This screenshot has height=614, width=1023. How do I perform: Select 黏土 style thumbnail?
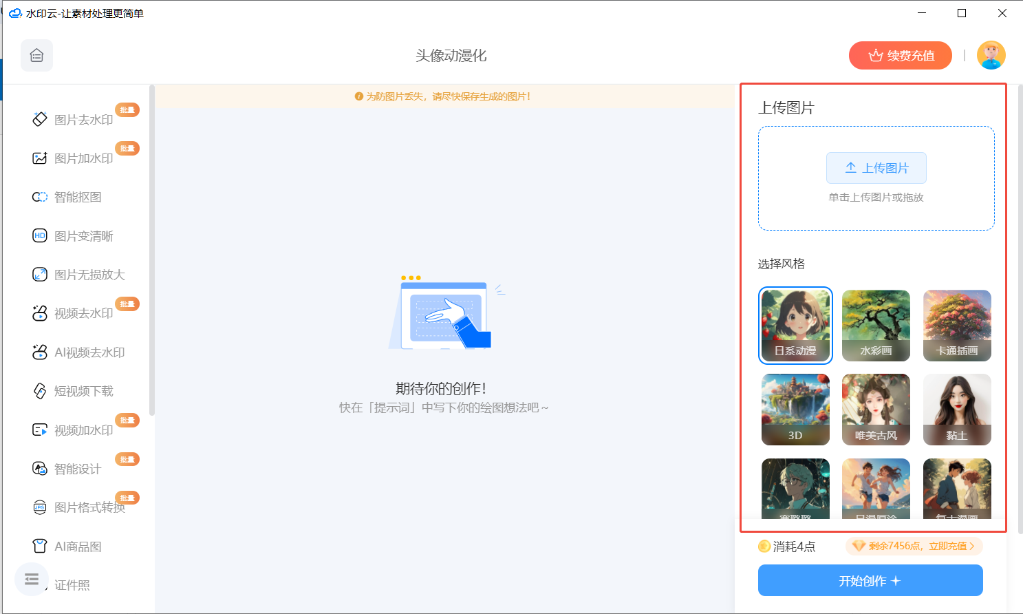coord(957,410)
